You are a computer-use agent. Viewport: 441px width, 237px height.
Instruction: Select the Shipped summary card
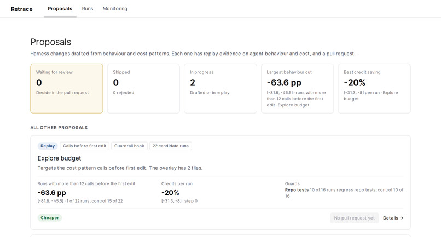[x=143, y=88]
